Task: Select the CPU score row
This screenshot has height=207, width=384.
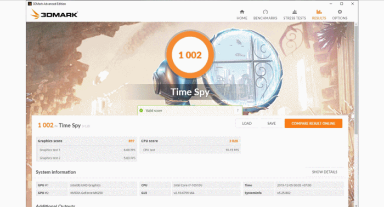Action: [190, 141]
